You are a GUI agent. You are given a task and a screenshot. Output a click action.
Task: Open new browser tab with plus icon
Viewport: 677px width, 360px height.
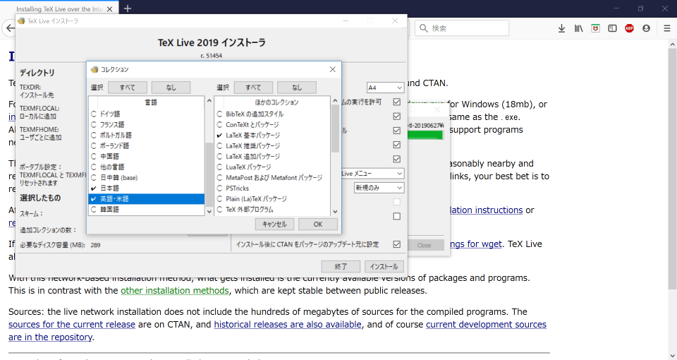click(128, 8)
